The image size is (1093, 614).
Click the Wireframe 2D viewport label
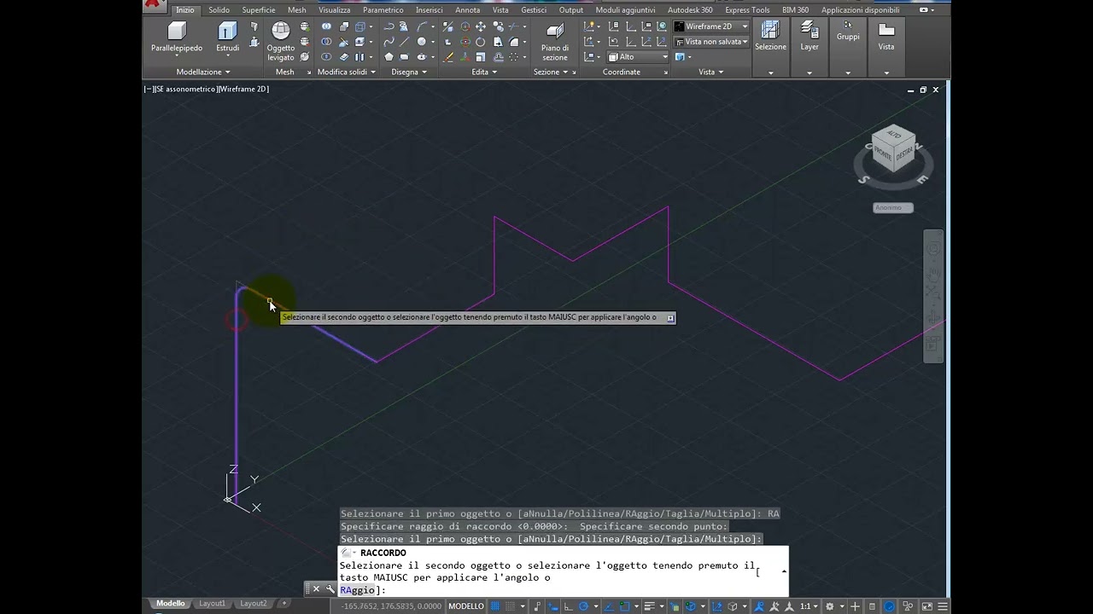click(x=243, y=89)
